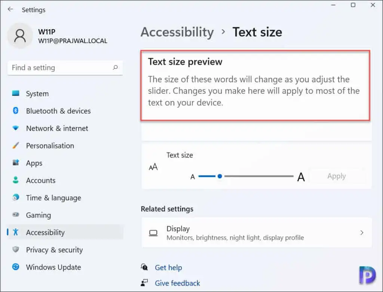Open Bluetooth & devices settings

click(65, 111)
